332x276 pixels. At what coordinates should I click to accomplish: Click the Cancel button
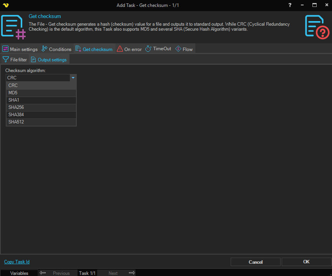click(x=255, y=262)
